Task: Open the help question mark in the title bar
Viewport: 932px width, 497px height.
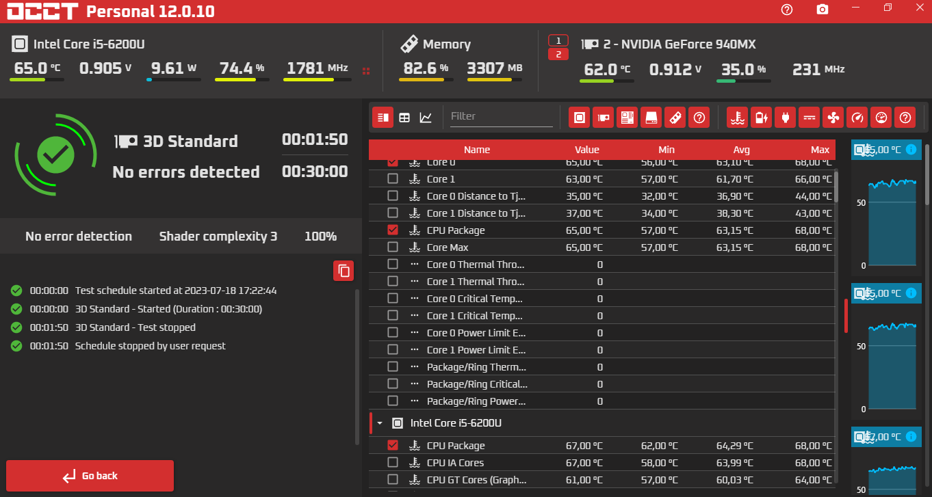Action: click(787, 9)
